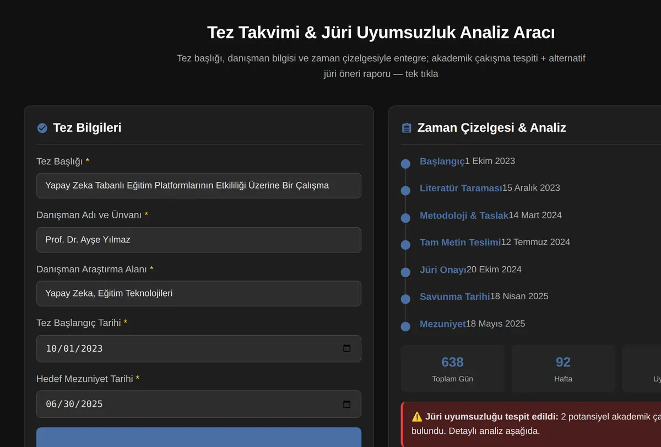
Task: Select the Başlangıç timeline dot
Action: tap(405, 164)
